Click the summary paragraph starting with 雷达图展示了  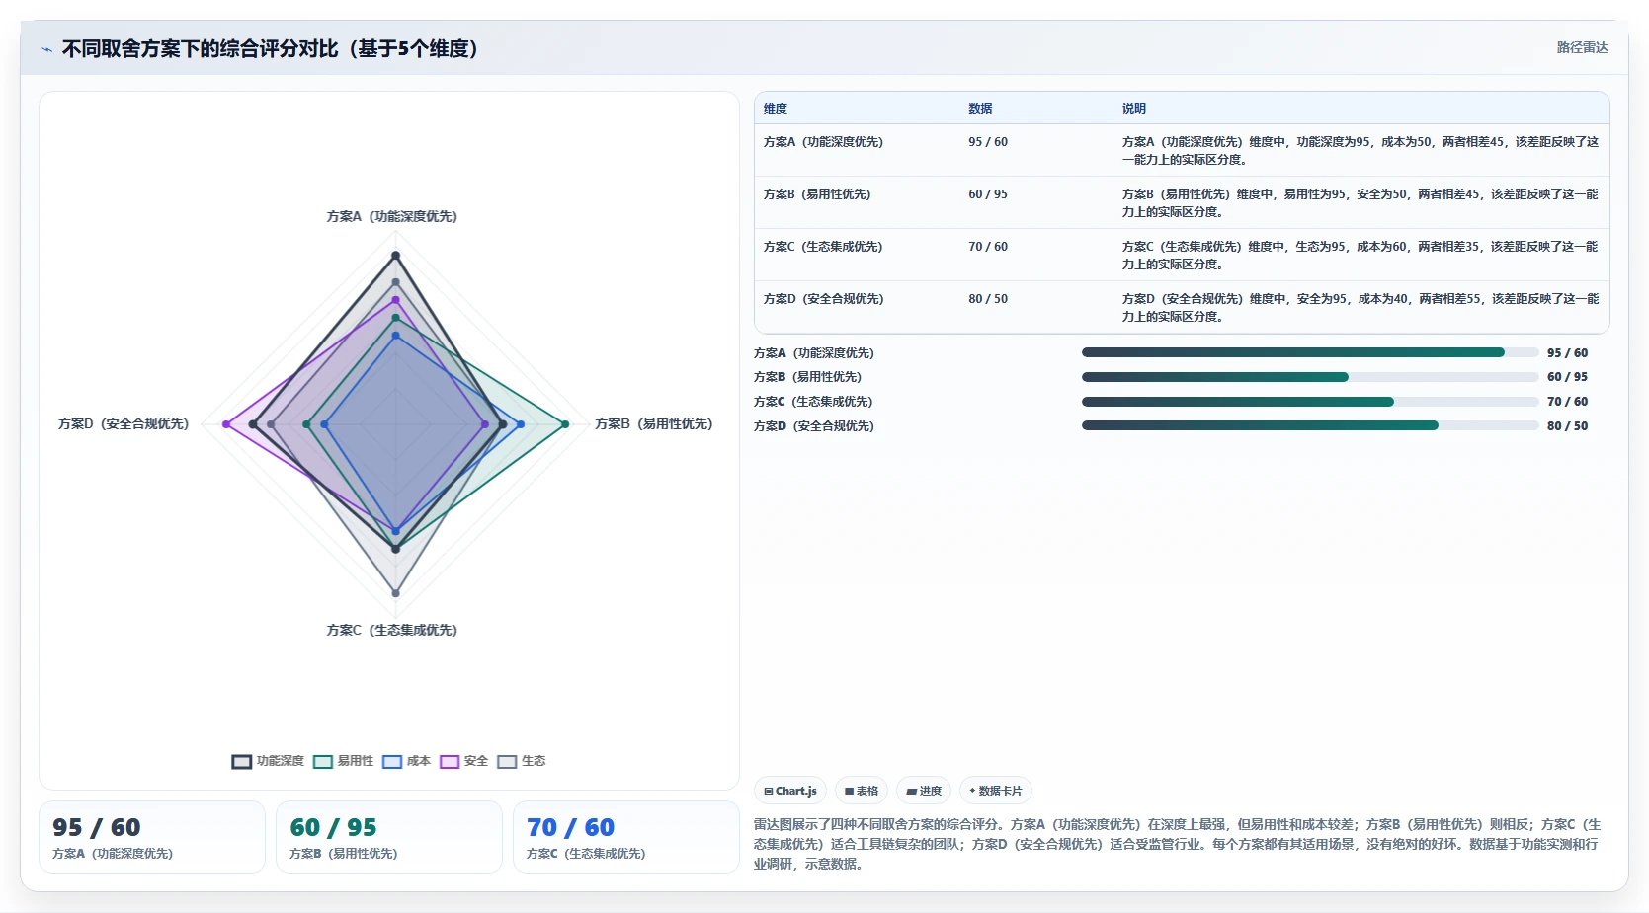pyautogui.click(x=1177, y=844)
